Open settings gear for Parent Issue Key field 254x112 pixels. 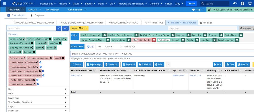(237, 40)
